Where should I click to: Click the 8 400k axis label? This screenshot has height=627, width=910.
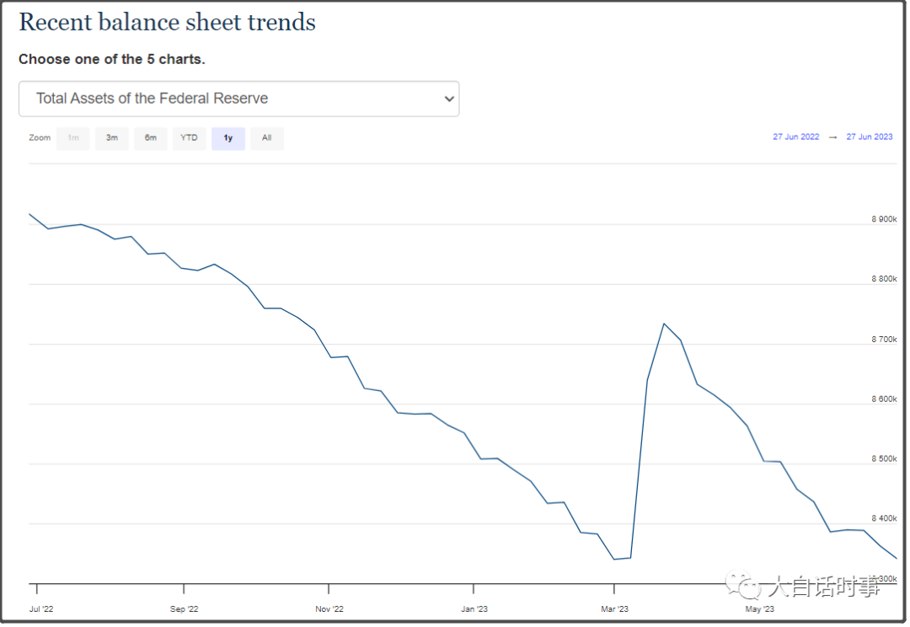click(884, 518)
